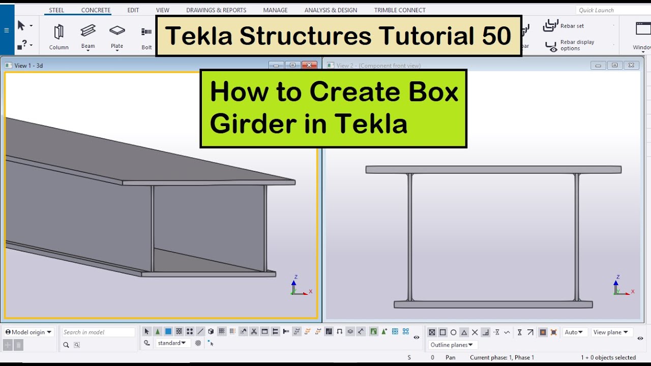651x366 pixels.
Task: Toggle Select parts switch (blue square)
Action: coord(168,331)
